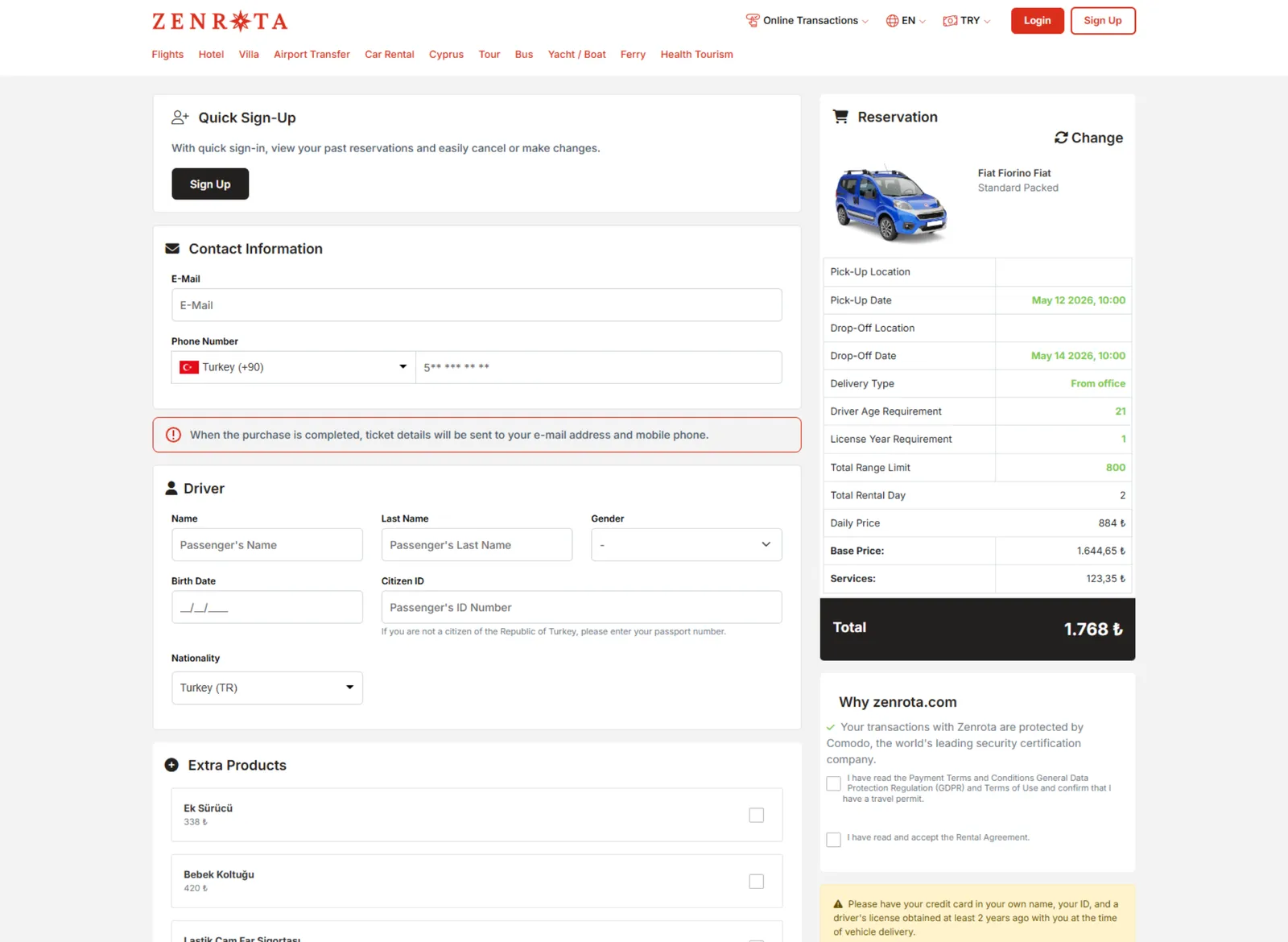This screenshot has height=942, width=1288.
Task: Expand the Nationality dropdown
Action: 266,688
